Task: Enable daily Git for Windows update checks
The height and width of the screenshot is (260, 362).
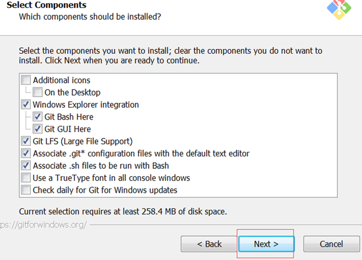Action: [x=26, y=190]
